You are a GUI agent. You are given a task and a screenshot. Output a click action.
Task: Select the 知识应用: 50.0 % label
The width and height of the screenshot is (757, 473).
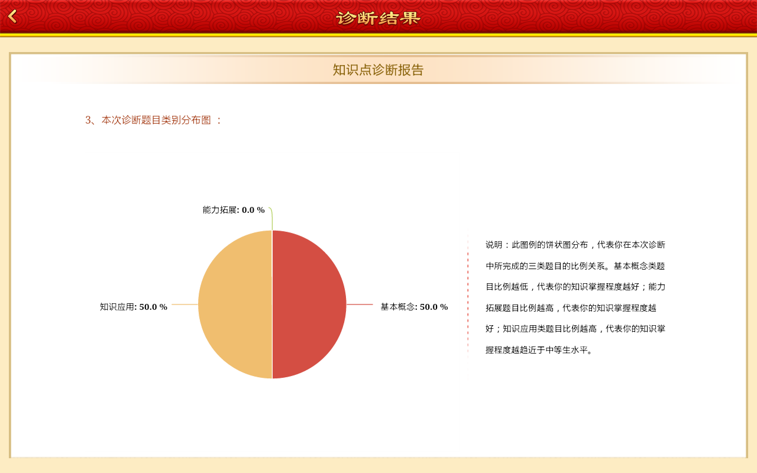134,307
